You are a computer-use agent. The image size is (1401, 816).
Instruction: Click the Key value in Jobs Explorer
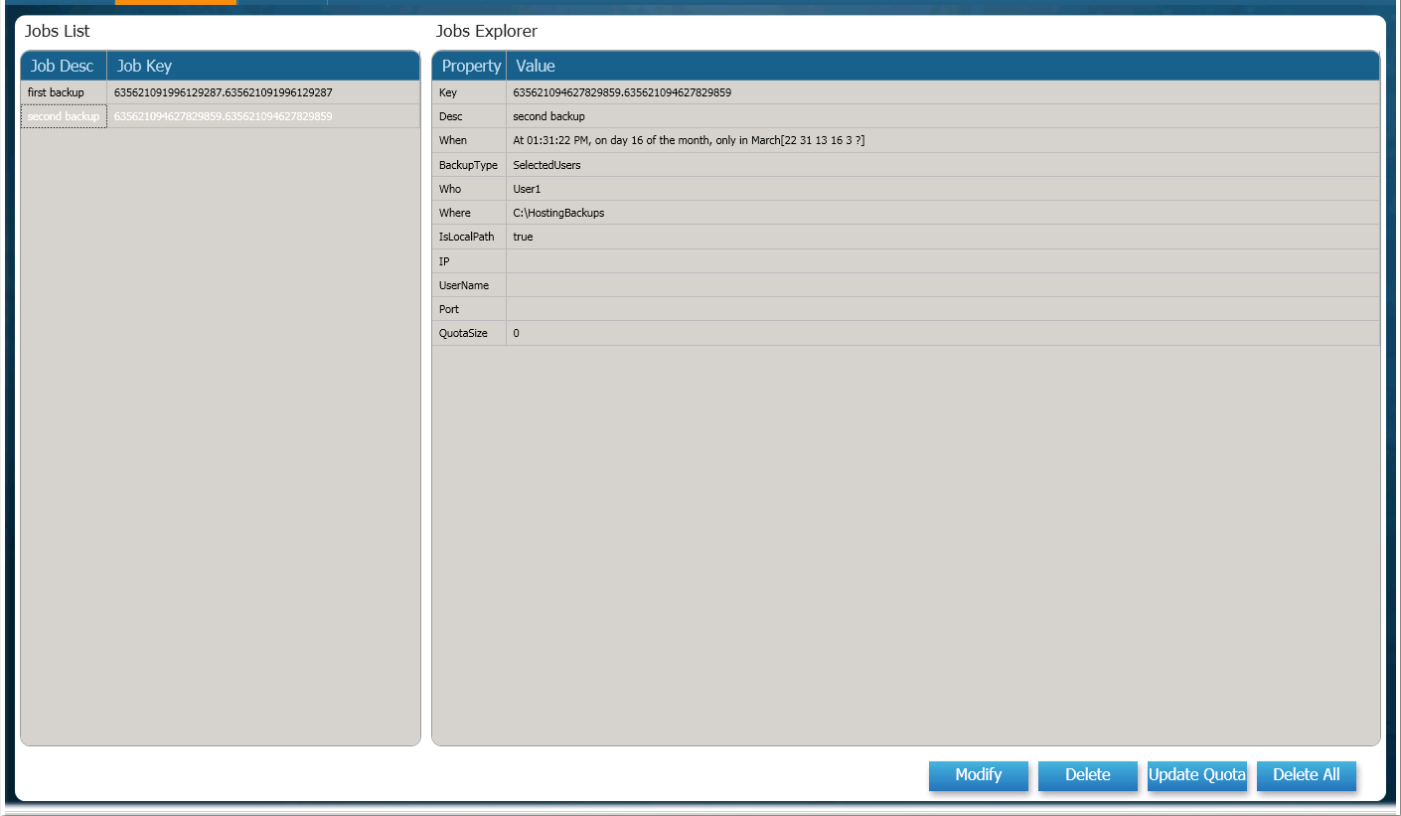[943, 92]
